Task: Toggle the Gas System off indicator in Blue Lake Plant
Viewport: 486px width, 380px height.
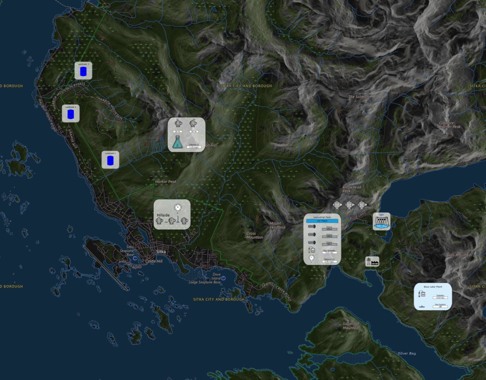Action: click(440, 306)
